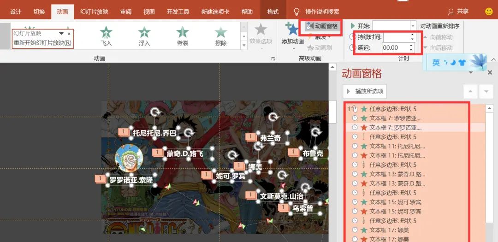Open the 审阅 ribbon tab
The image size is (498, 242).
126,12
